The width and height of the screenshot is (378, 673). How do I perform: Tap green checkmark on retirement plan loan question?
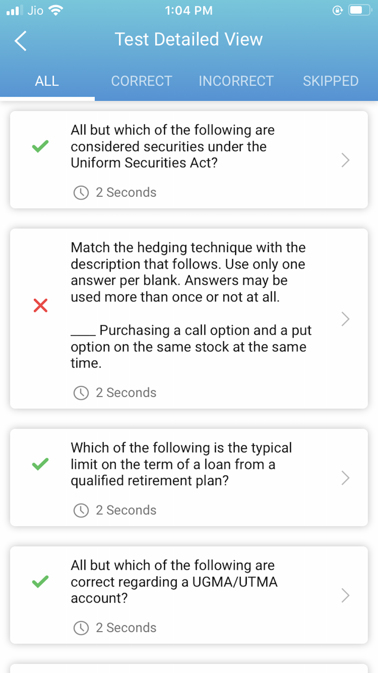point(40,464)
